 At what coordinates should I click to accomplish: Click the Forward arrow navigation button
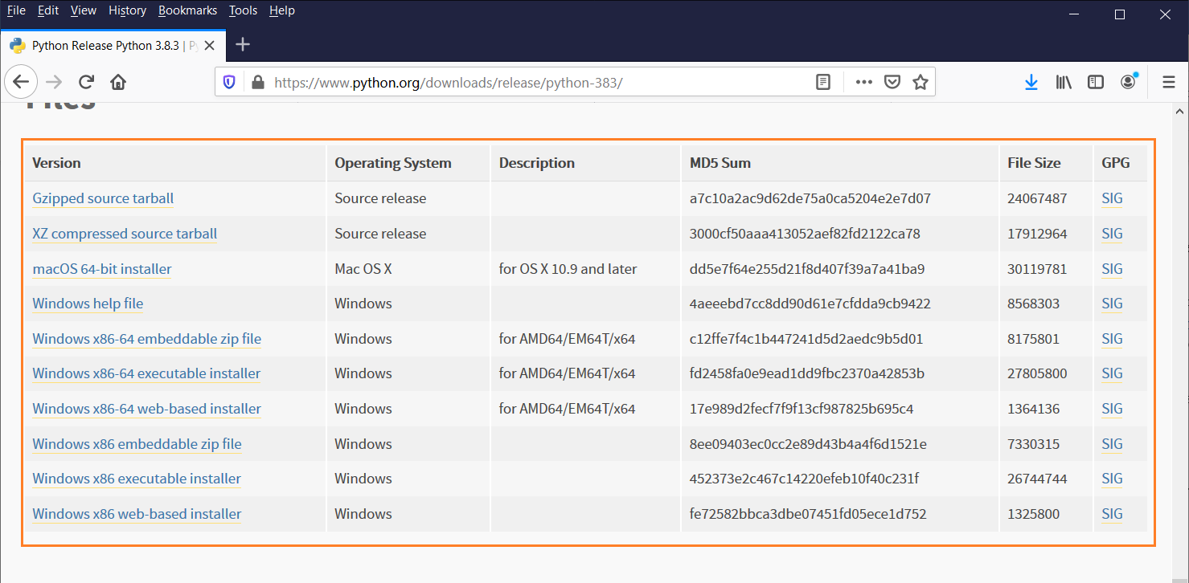coord(54,82)
